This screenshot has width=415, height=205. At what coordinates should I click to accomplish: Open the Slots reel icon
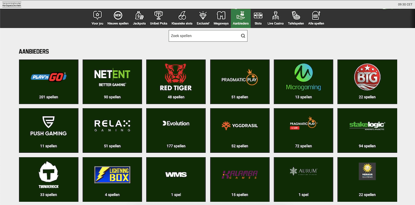pyautogui.click(x=258, y=15)
